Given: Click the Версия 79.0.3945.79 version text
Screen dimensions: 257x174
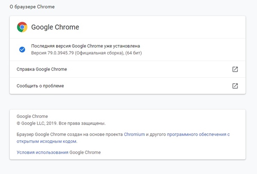Looking at the screenshot, I should (x=52, y=53).
